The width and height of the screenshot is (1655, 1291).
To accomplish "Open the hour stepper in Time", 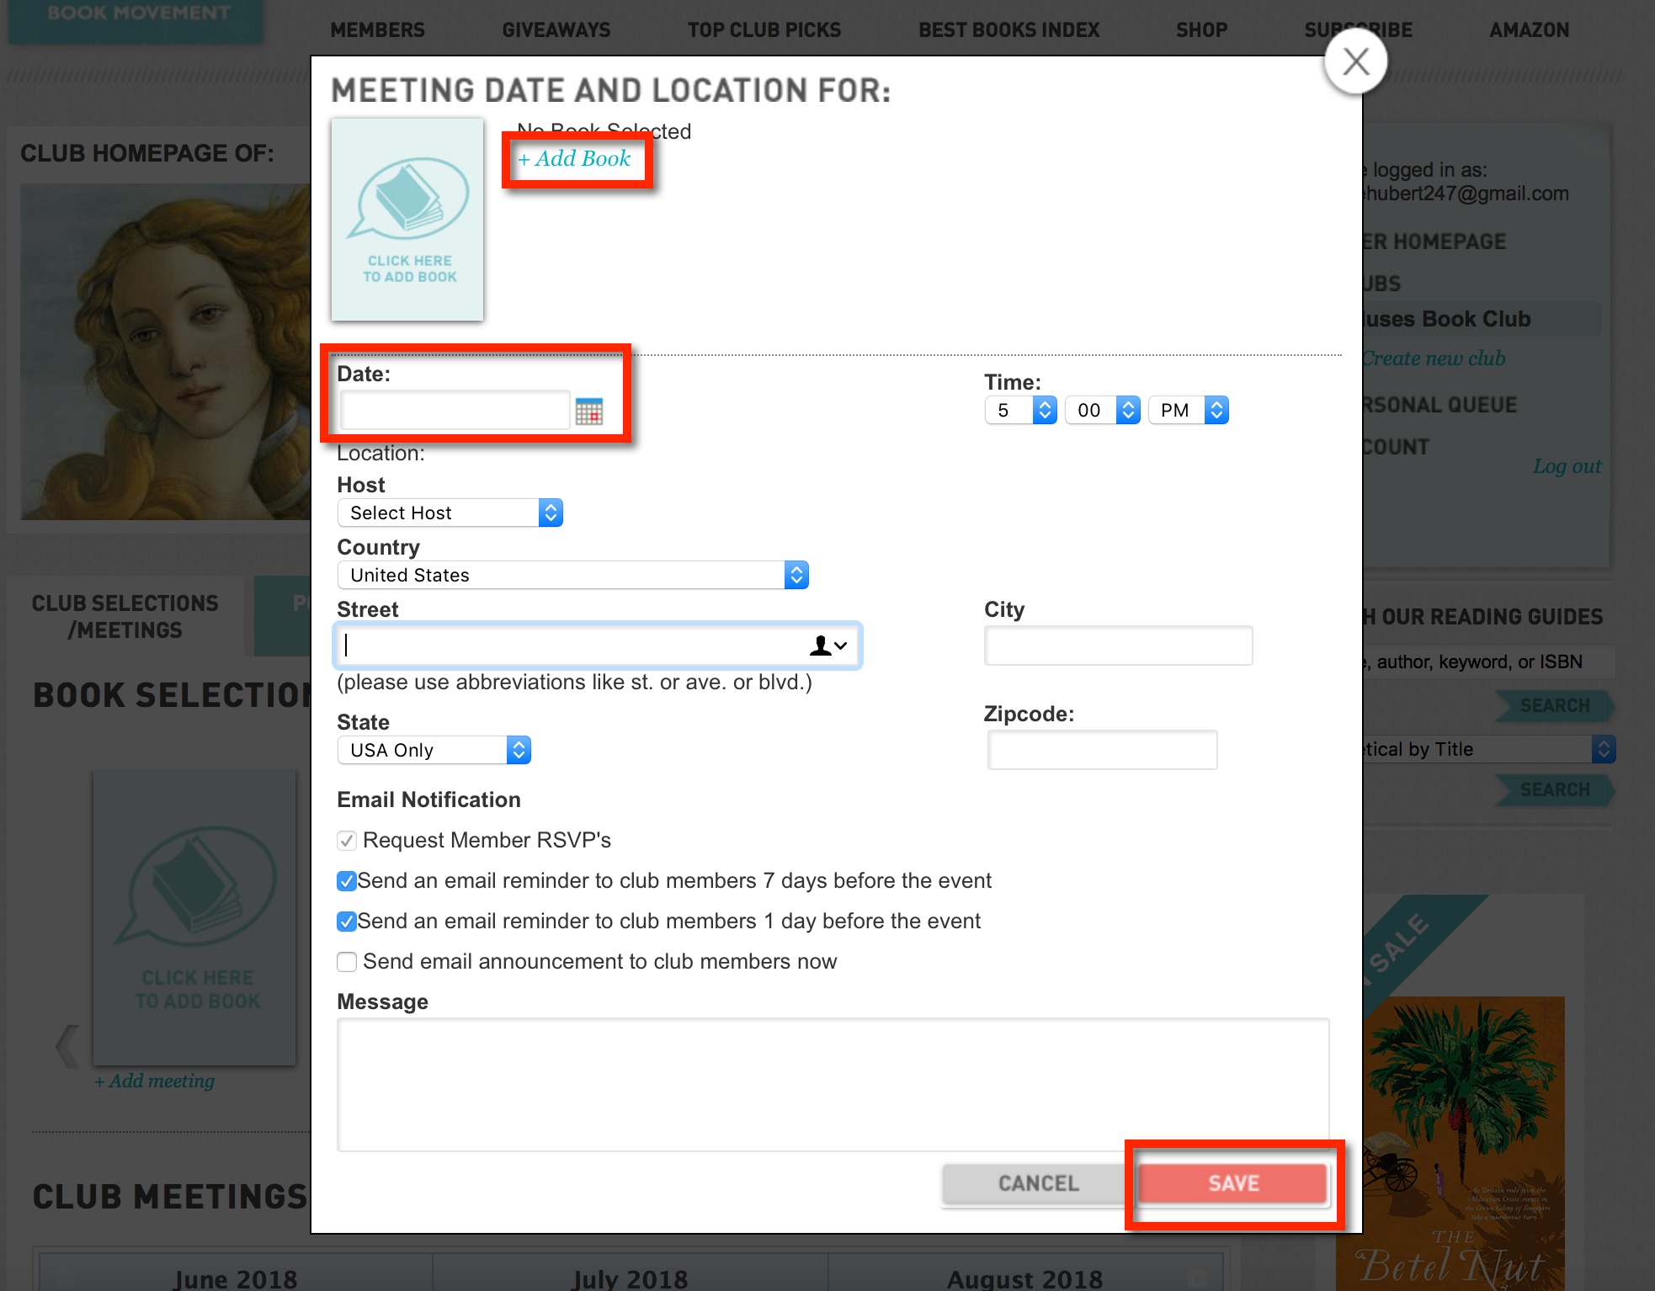I will [x=1044, y=411].
